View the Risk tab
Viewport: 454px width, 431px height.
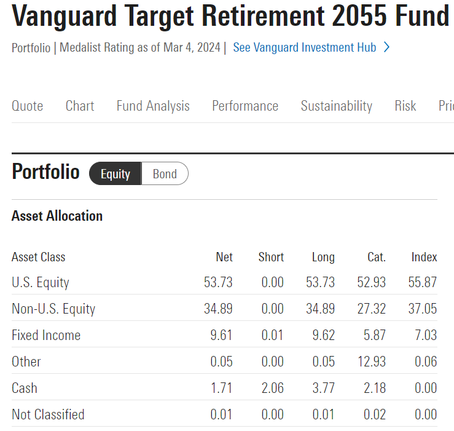[405, 106]
